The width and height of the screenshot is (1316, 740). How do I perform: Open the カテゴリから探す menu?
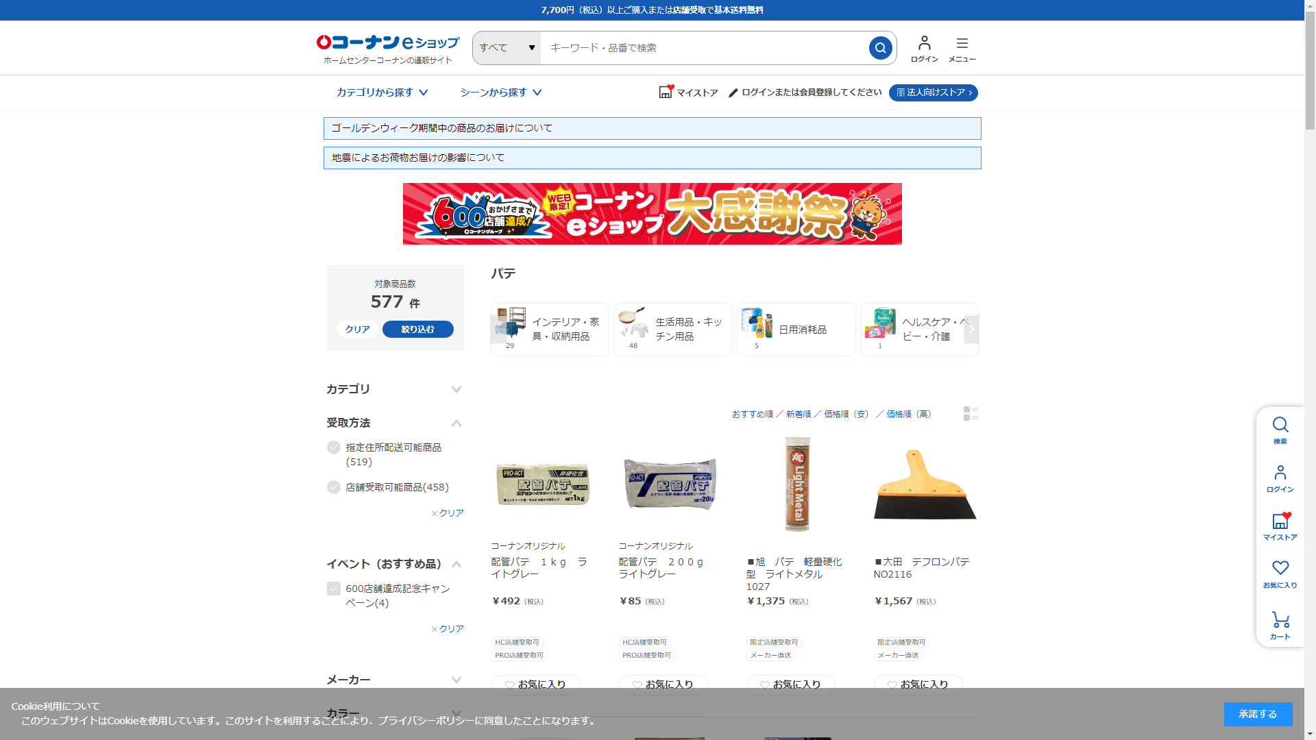382,92
